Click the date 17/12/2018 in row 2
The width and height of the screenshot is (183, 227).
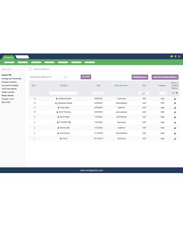99,133
